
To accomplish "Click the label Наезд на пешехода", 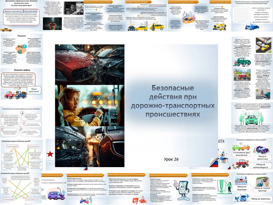I will pyautogui.click(x=242, y=188).
